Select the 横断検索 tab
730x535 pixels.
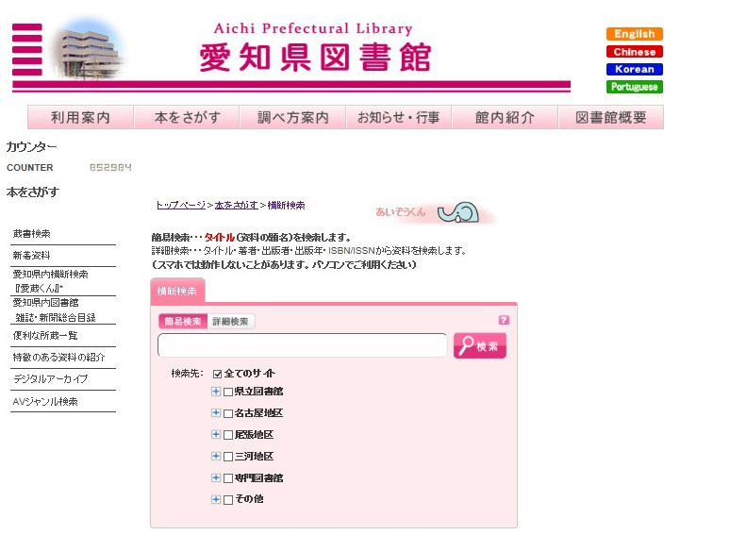(177, 291)
